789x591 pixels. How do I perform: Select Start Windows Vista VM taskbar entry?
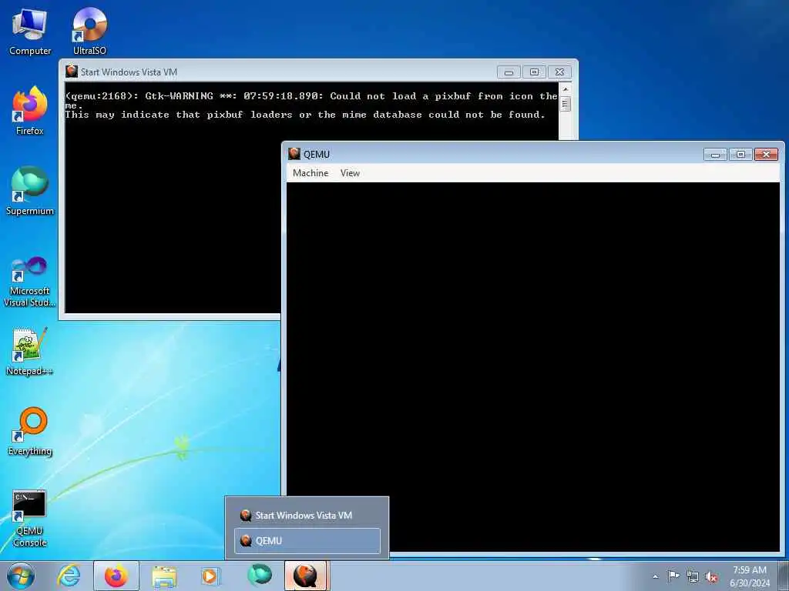tap(307, 515)
